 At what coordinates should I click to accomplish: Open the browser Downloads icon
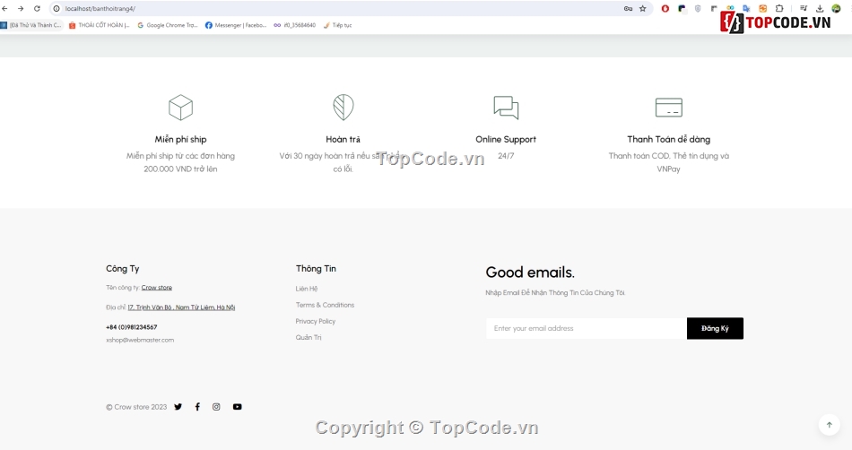(820, 9)
